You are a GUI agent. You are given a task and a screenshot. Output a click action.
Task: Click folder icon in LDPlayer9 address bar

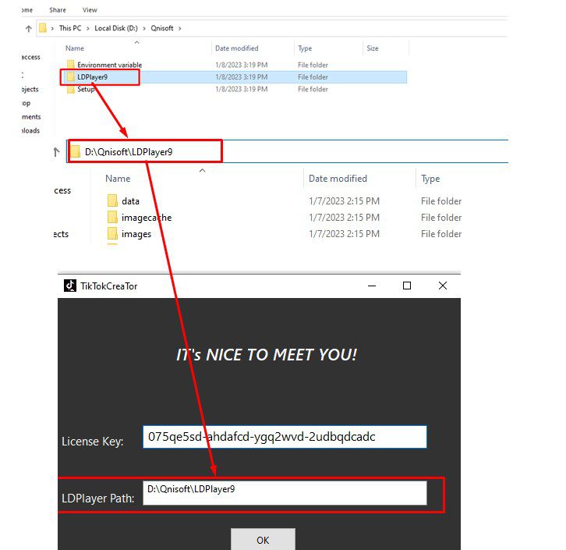click(75, 151)
